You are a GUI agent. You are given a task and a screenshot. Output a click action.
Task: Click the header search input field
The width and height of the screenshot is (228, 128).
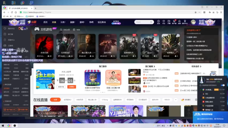[142, 22]
